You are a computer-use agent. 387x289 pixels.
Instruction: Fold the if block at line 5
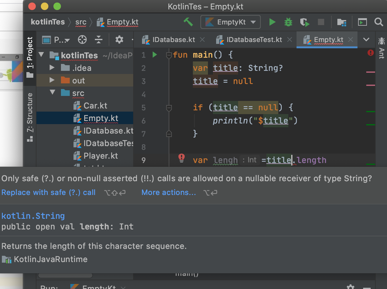(169, 108)
